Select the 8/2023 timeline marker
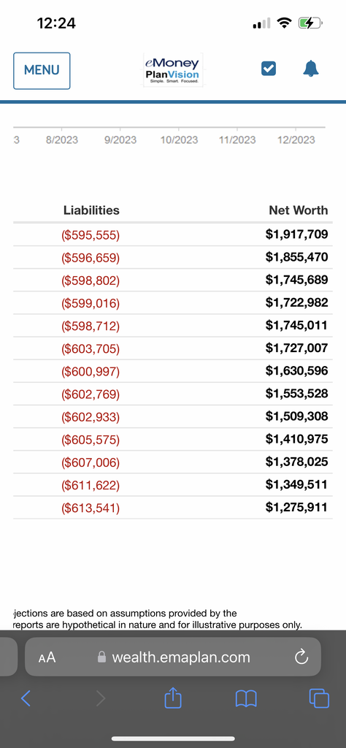This screenshot has width=346, height=748. 62,140
